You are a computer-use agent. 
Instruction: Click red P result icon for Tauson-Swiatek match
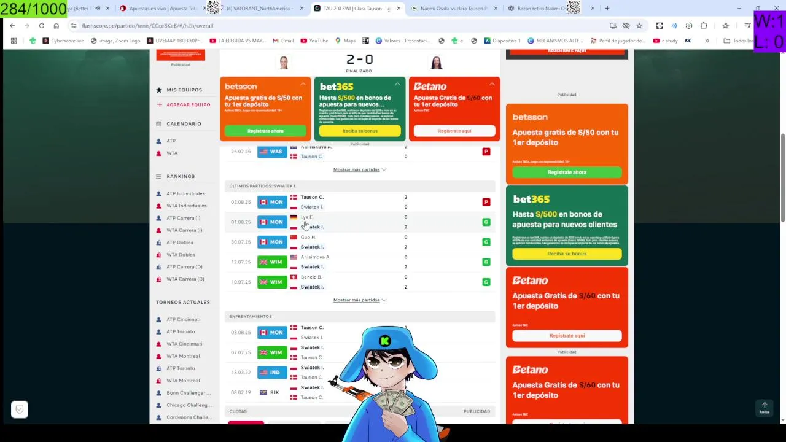tap(486, 202)
